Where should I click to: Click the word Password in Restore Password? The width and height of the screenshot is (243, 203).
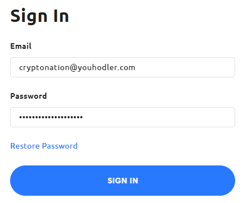pos(60,146)
